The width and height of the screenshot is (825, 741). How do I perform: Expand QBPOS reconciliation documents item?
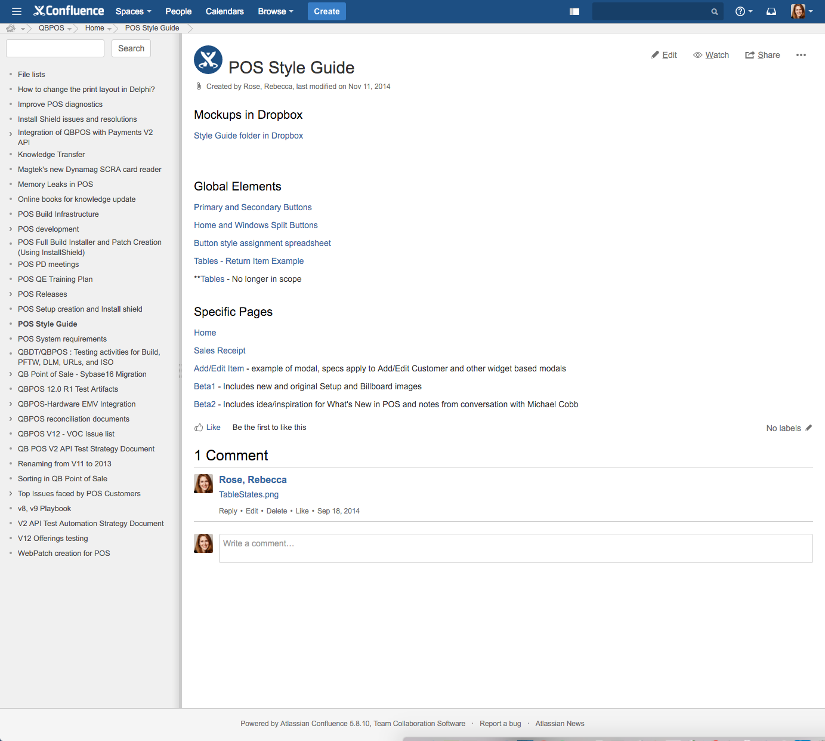tap(11, 419)
